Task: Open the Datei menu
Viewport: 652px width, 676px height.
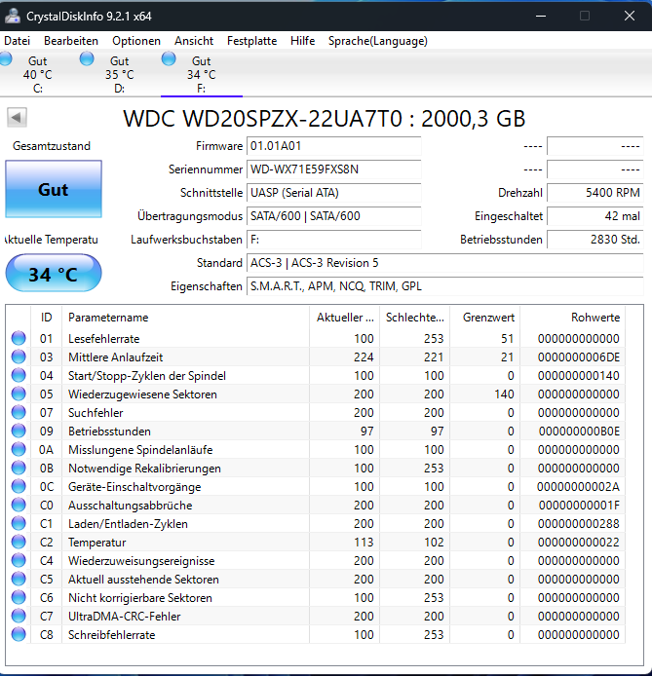Action: click(18, 41)
